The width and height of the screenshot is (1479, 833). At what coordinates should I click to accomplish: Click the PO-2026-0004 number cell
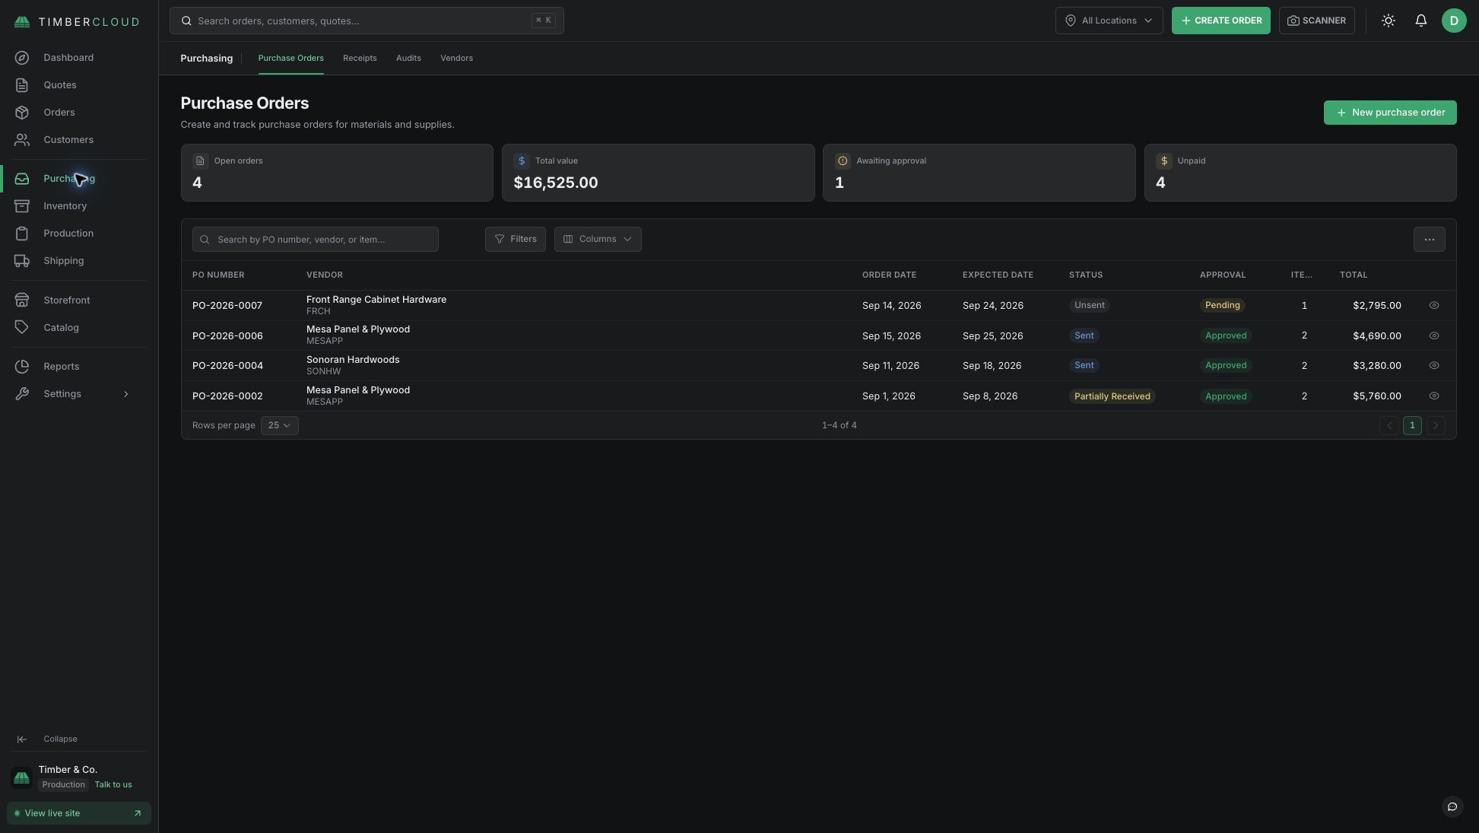227,366
